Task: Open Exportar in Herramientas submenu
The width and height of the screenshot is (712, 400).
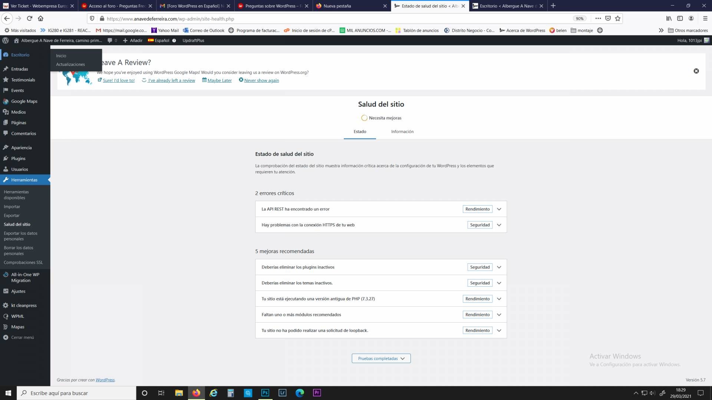Action: click(11, 216)
